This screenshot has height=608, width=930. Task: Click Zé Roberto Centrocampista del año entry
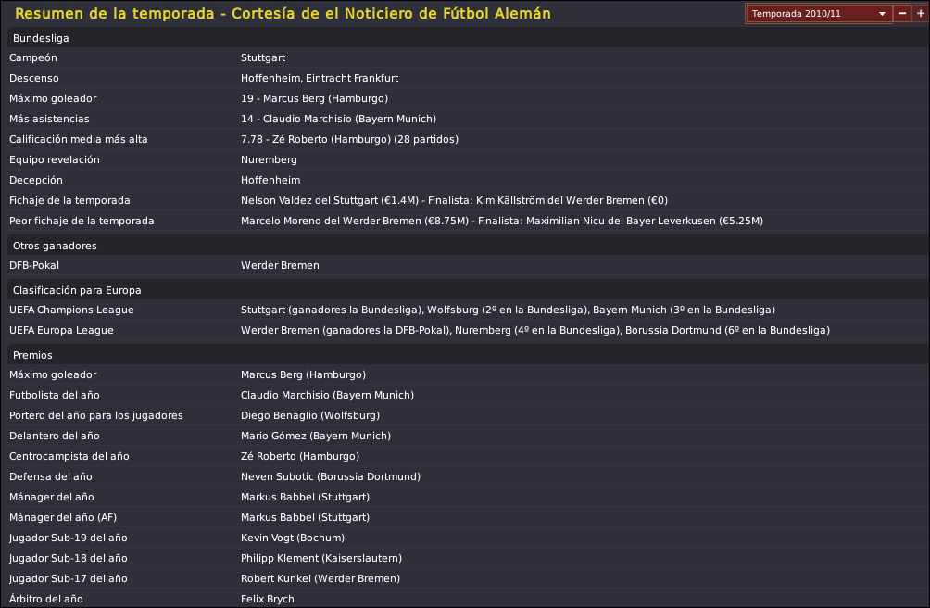coord(300,456)
